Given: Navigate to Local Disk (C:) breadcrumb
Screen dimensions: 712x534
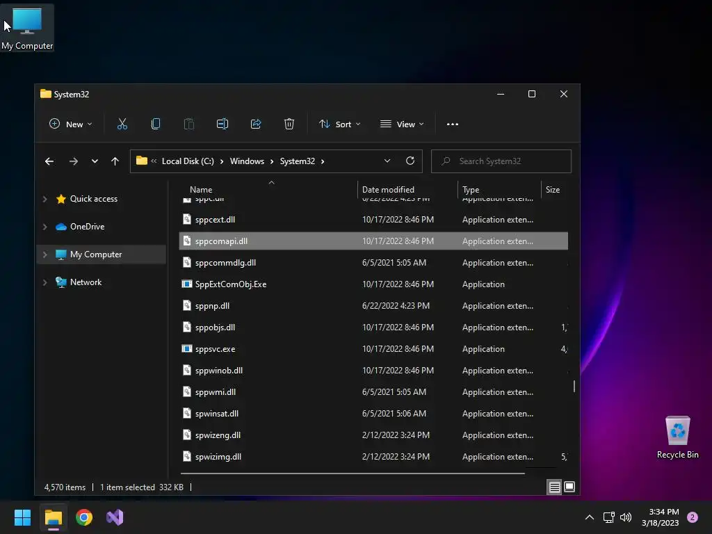Looking at the screenshot, I should coord(188,161).
